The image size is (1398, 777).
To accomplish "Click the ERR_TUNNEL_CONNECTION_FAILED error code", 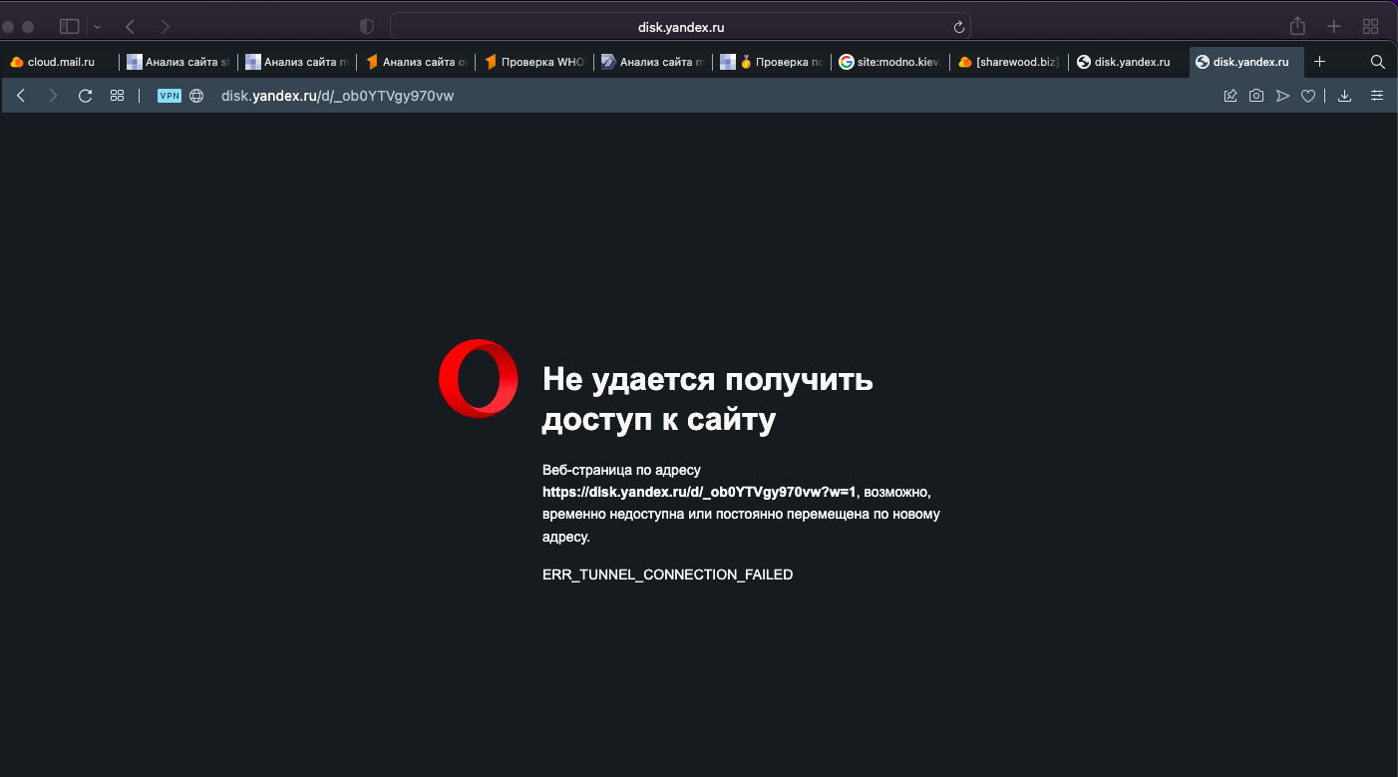I will pos(667,575).
